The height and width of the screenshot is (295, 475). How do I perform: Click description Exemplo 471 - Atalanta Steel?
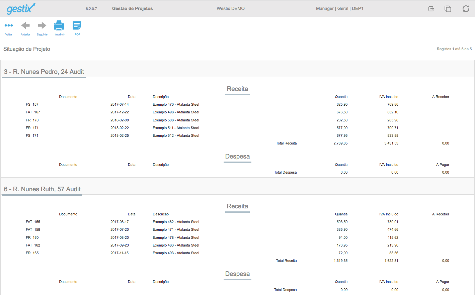pyautogui.click(x=176, y=229)
